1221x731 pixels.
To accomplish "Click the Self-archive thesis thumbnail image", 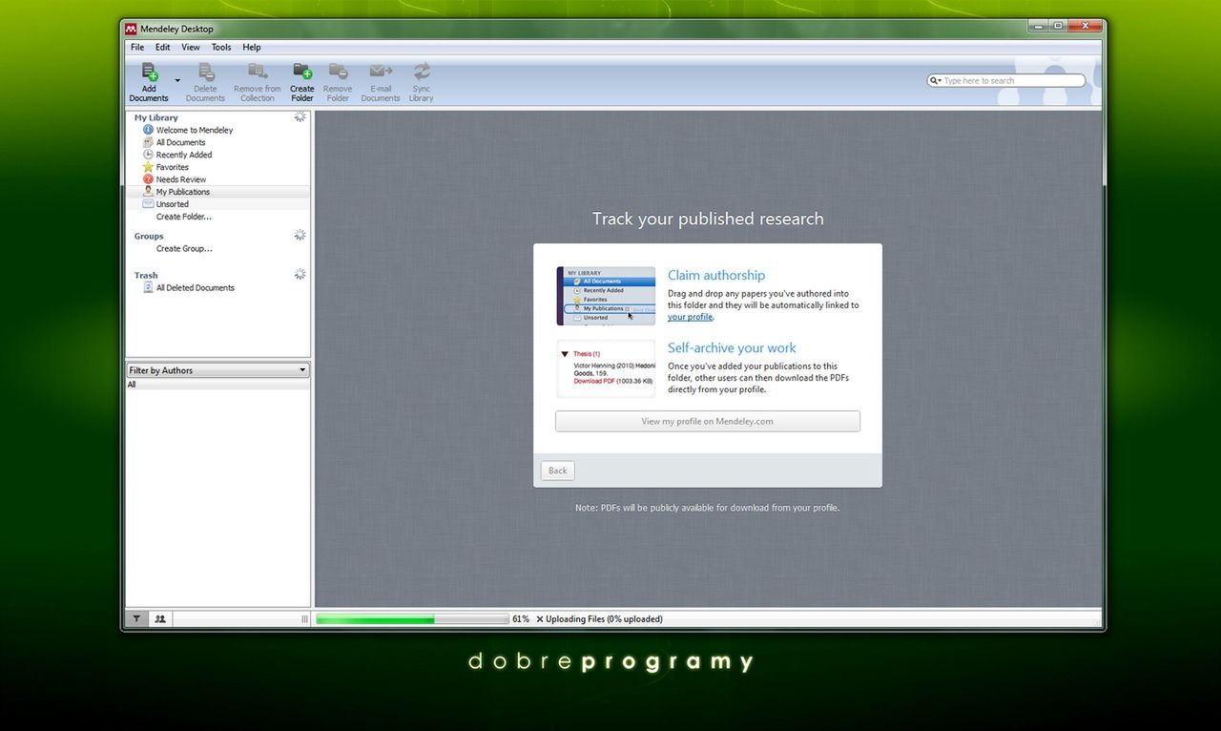I will coord(607,368).
